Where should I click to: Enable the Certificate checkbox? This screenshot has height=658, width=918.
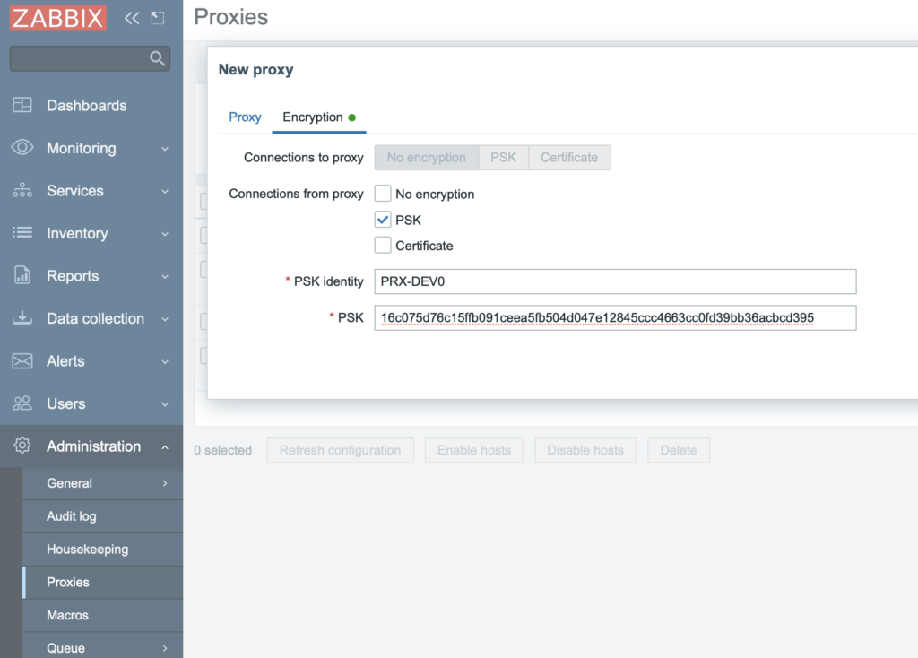383,245
